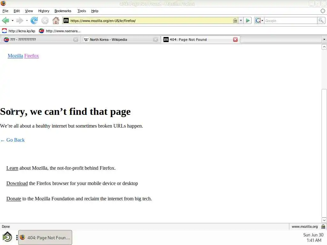Click the scrollbar down arrow
The image size is (327, 245).
pyautogui.click(x=324, y=220)
